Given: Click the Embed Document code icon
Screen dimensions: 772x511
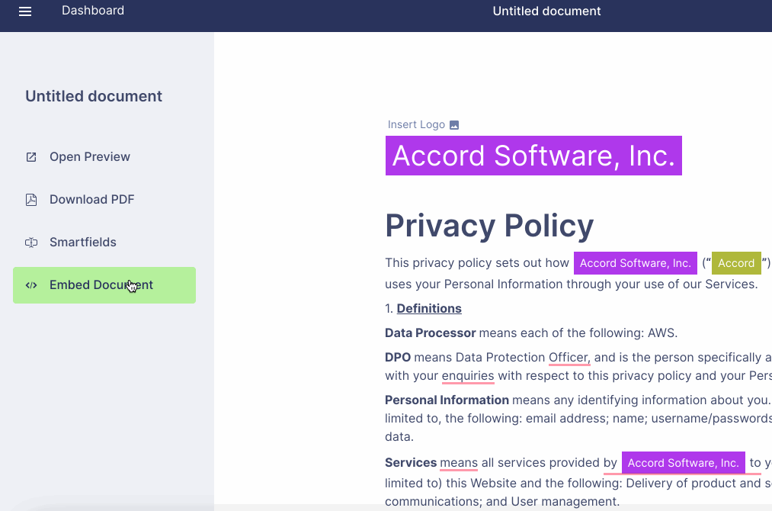Looking at the screenshot, I should point(31,285).
